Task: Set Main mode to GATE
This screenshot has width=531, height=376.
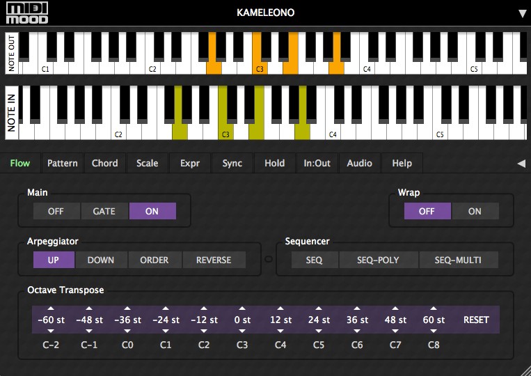Action: (x=104, y=211)
